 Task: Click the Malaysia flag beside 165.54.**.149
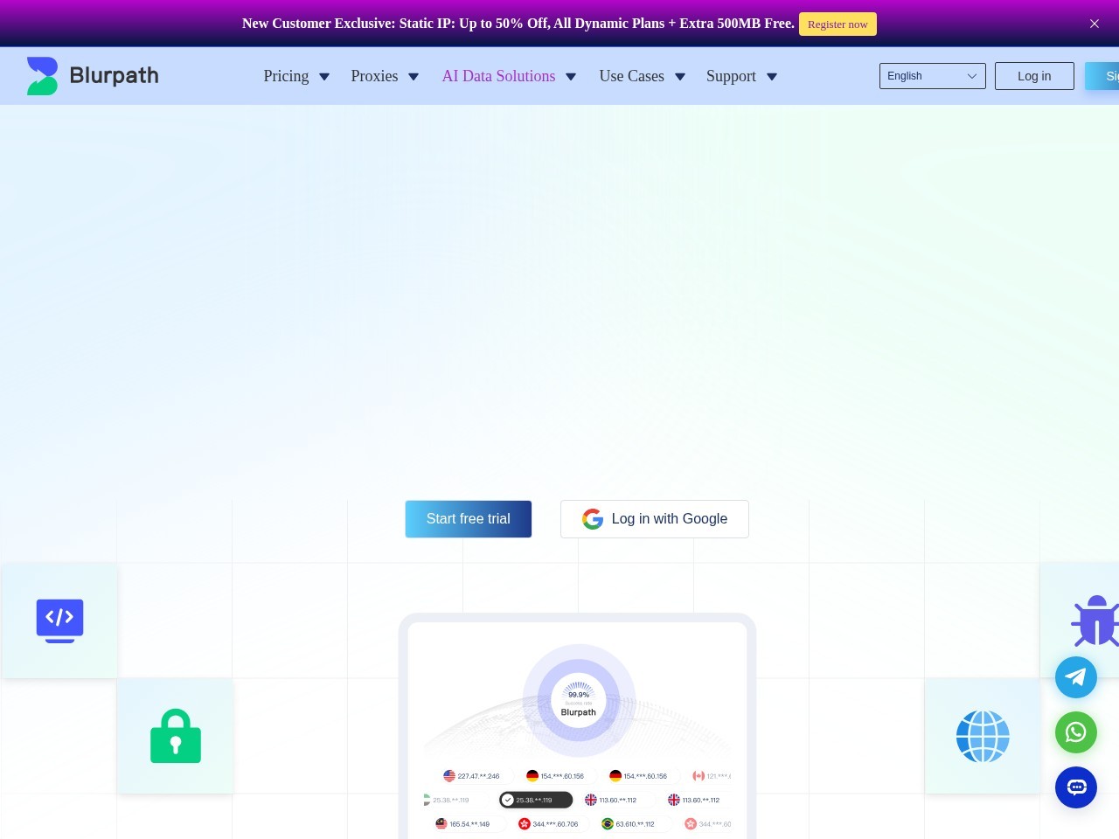(441, 824)
